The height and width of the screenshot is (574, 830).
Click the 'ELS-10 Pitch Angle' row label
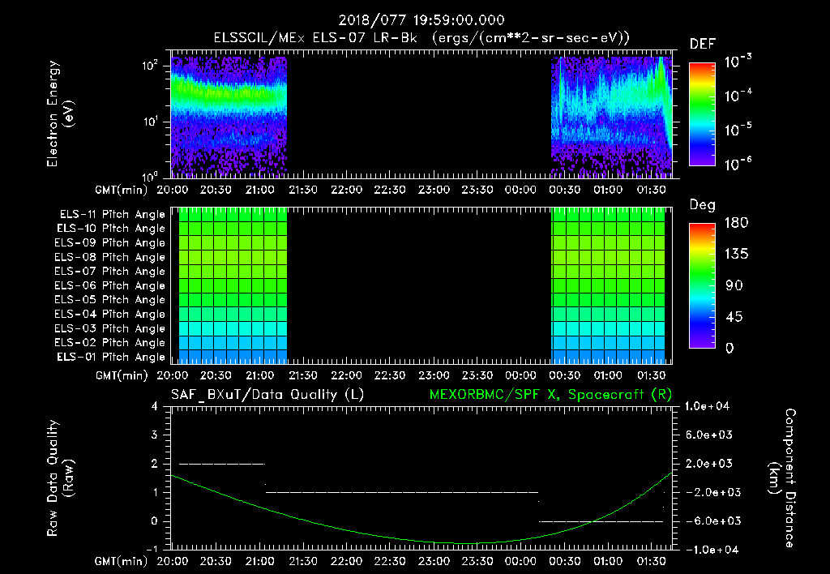(111, 229)
